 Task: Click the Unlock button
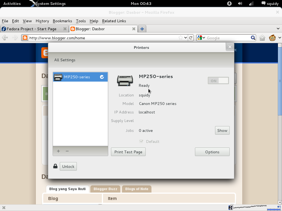pyautogui.click(x=68, y=166)
